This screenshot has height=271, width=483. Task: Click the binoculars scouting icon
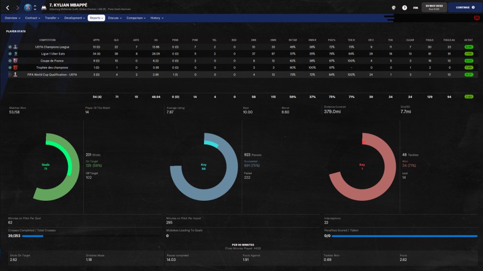(x=44, y=8)
